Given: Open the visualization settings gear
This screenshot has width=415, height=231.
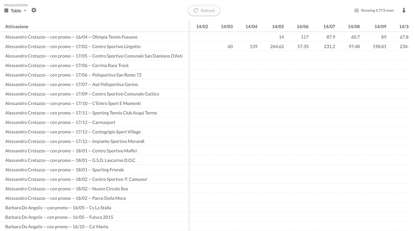Looking at the screenshot, I should point(34,10).
